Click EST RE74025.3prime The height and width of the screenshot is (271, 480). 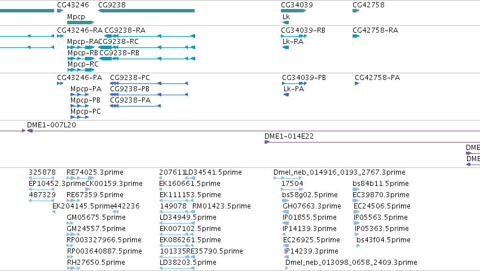tap(95, 172)
